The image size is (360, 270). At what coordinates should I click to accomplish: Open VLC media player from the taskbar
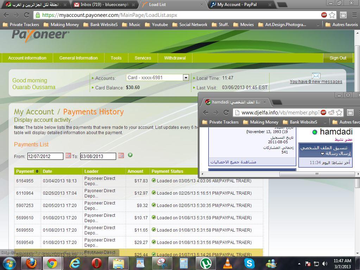tap(228, 263)
